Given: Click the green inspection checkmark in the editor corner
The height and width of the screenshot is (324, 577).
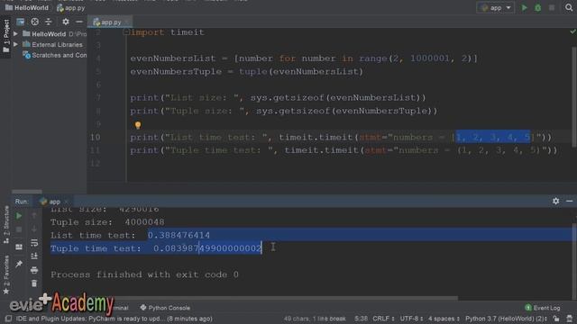Looking at the screenshot, I should tap(572, 32).
